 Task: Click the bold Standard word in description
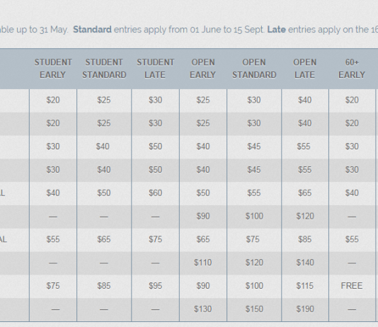pos(92,30)
